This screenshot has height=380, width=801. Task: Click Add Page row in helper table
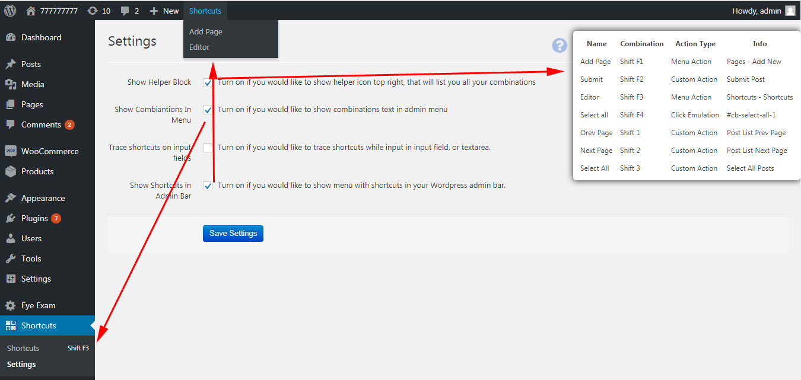click(595, 62)
